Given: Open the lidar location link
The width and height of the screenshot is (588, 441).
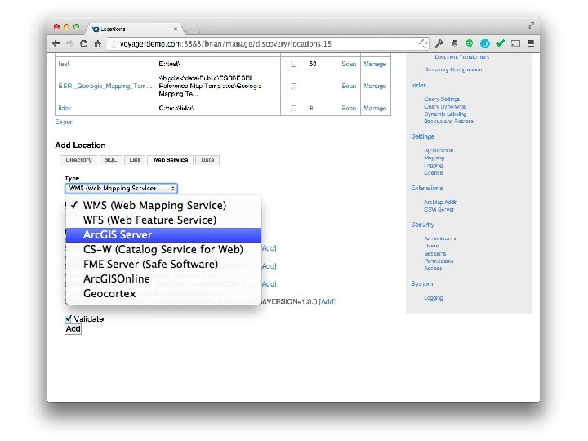Looking at the screenshot, I should 65,108.
